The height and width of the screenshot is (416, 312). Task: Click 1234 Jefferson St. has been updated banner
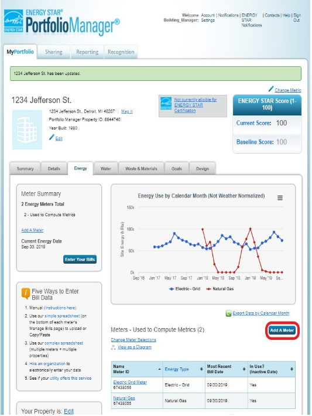(156, 73)
